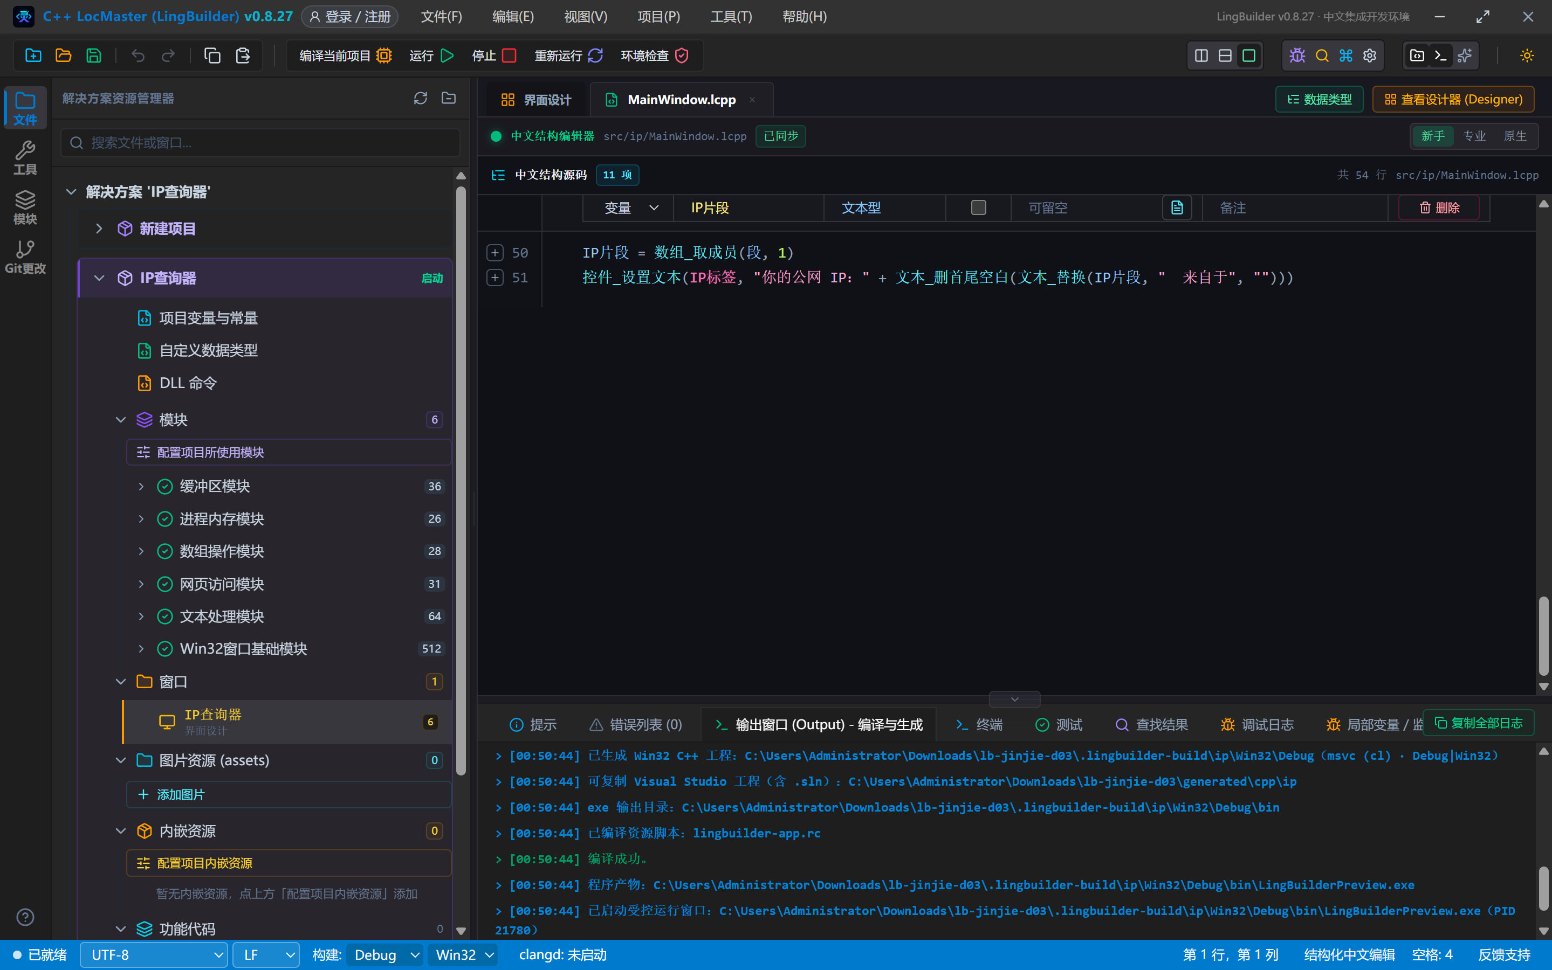
Task: Open the UTF-8 encoding dropdown
Action: (x=154, y=955)
